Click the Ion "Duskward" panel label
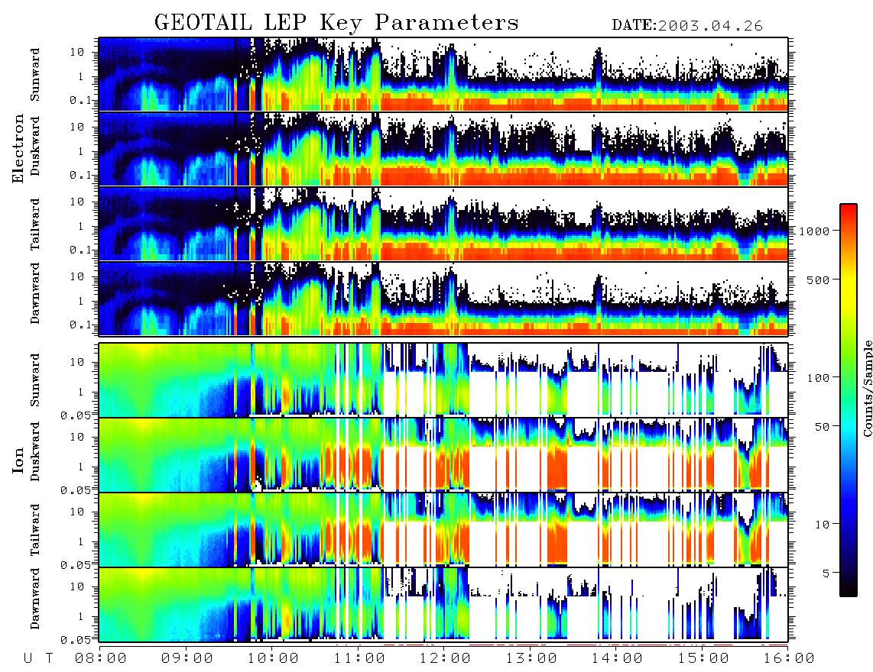The image size is (873, 672). [35, 451]
